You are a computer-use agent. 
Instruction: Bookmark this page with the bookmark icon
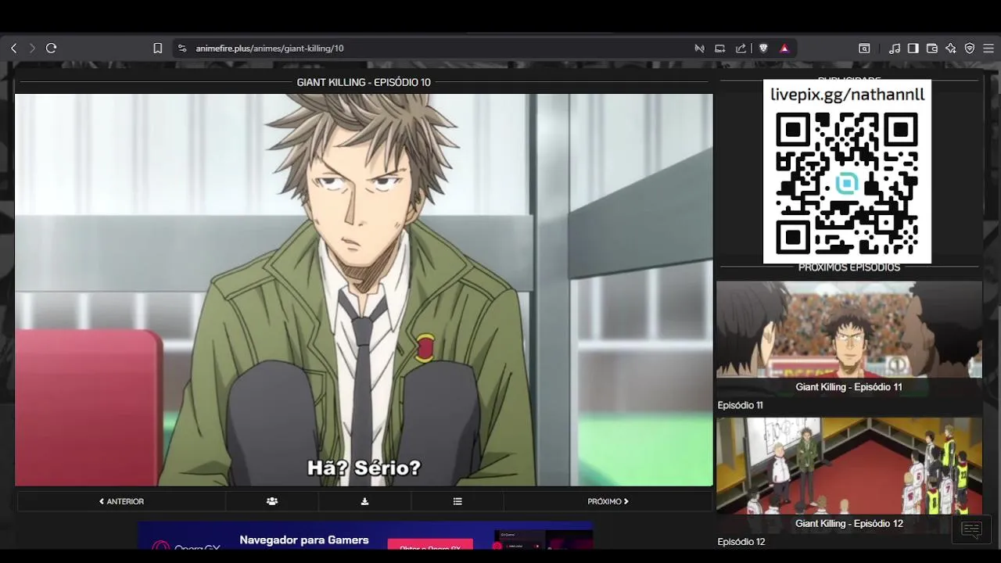click(157, 48)
